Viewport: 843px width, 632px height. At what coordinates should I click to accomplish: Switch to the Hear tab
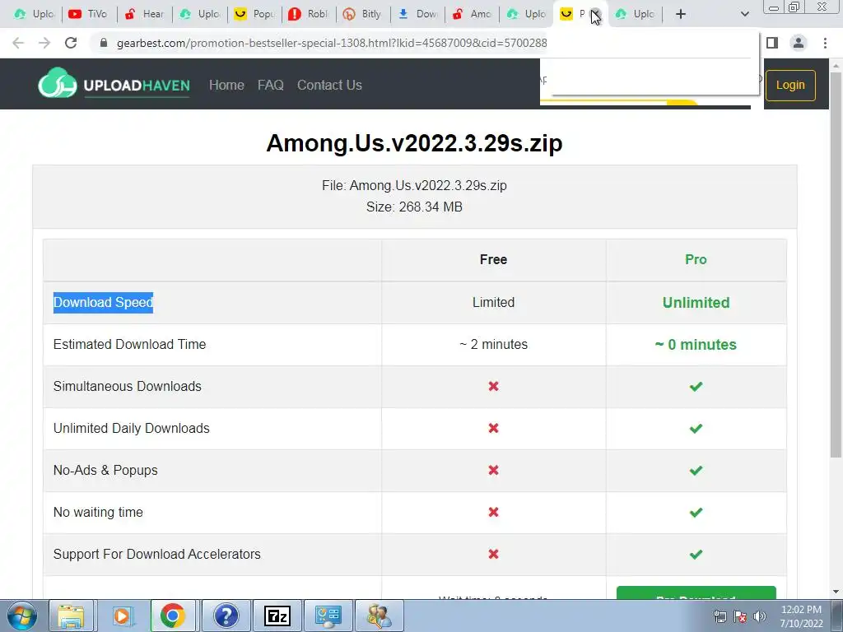[x=143, y=14]
